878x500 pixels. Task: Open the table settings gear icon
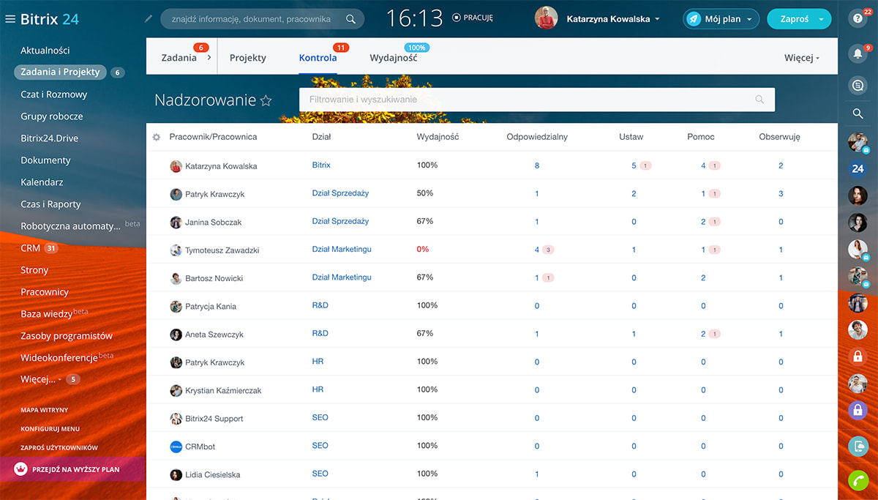pyautogui.click(x=157, y=137)
